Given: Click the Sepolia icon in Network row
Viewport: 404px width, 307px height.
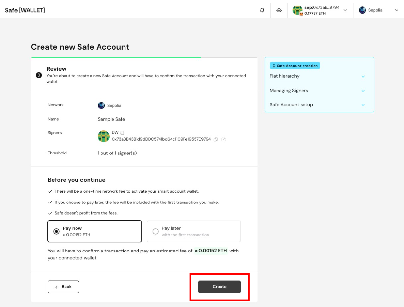Looking at the screenshot, I should [101, 105].
